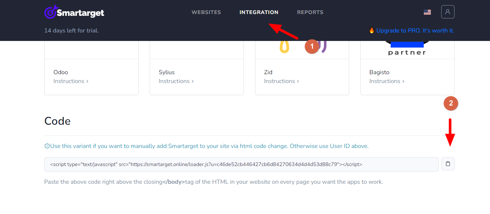Click the Code section heading
Image resolution: width=490 pixels, height=214 pixels.
(57, 121)
